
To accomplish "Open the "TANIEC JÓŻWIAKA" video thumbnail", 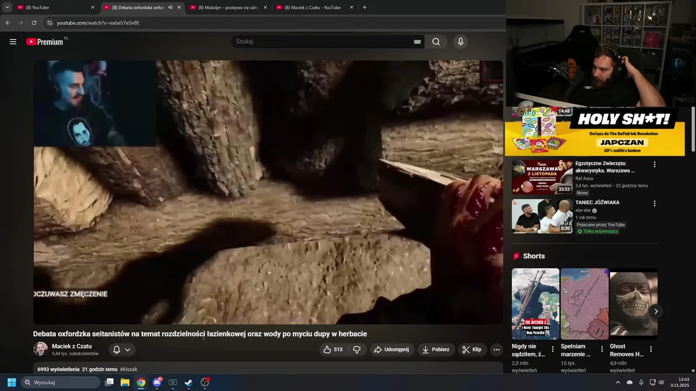I will click(542, 216).
